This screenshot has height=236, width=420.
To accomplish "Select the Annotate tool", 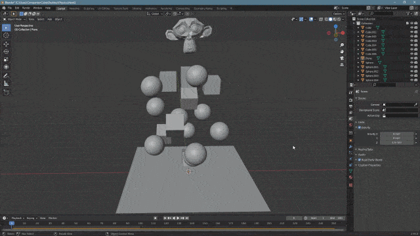I will tap(6, 76).
